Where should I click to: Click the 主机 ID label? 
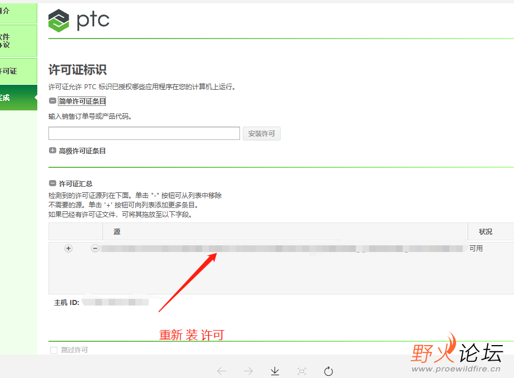pyautogui.click(x=67, y=303)
